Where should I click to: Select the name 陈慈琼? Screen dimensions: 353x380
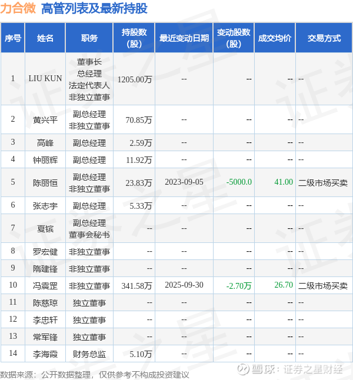(45, 303)
